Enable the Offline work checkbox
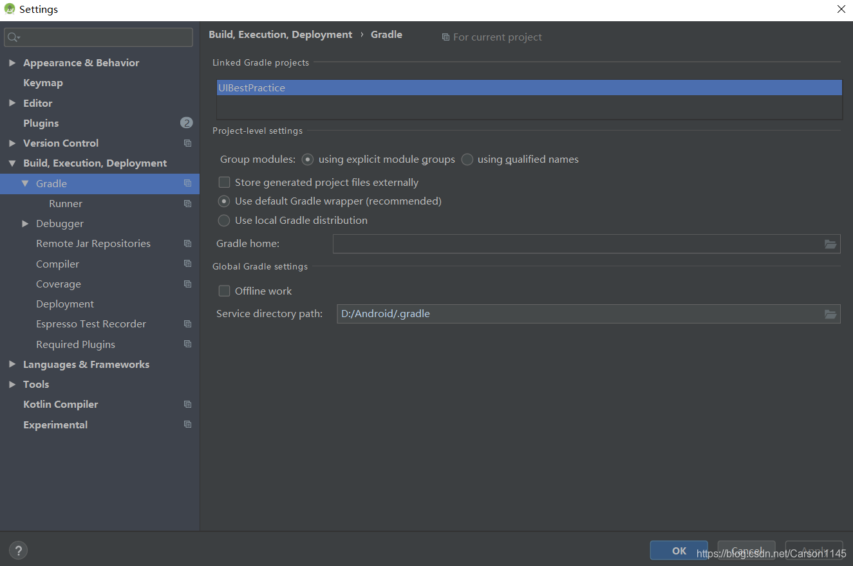 point(224,291)
